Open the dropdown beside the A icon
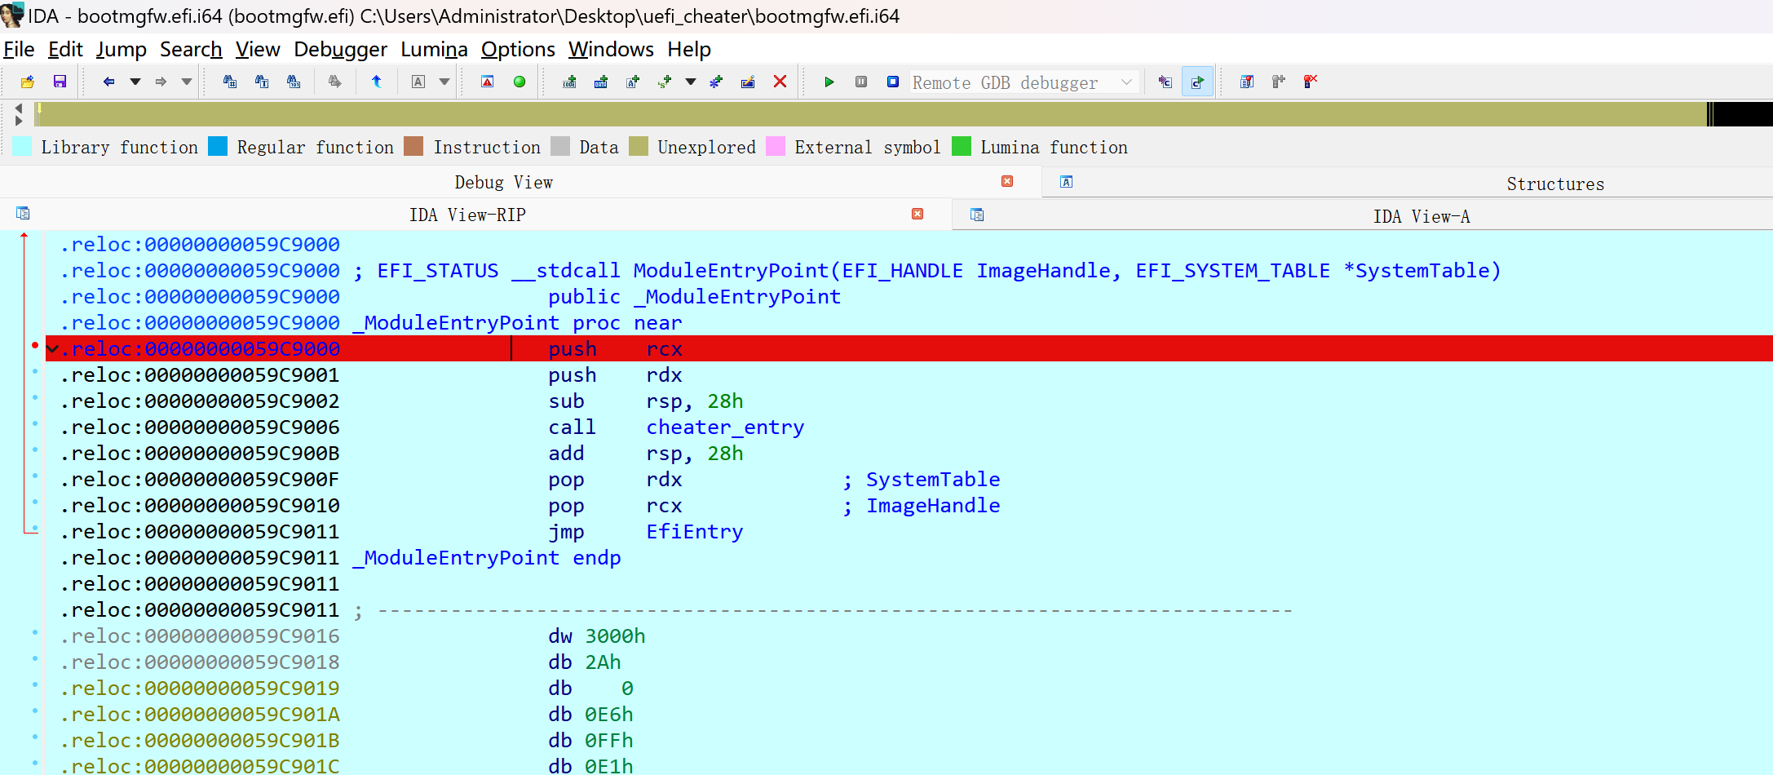1773x775 pixels. tap(444, 82)
